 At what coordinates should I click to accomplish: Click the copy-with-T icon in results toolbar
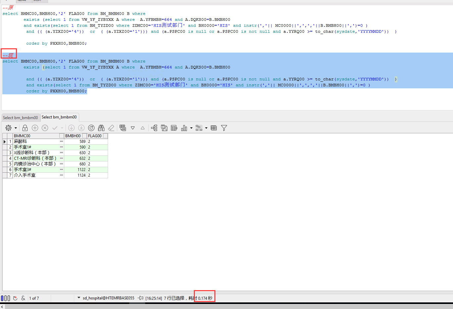tap(164, 128)
